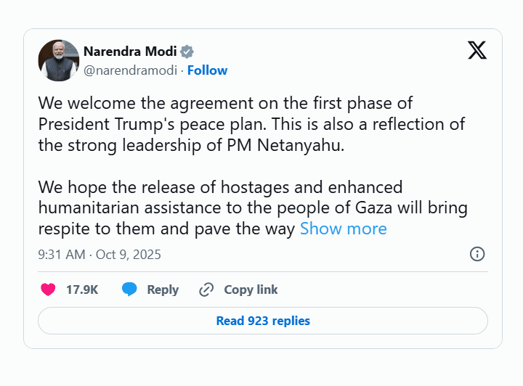This screenshot has height=386, width=523.
Task: Click the blue verified badge
Action: click(187, 52)
